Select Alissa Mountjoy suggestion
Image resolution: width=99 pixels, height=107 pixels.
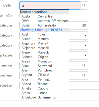point(44,61)
